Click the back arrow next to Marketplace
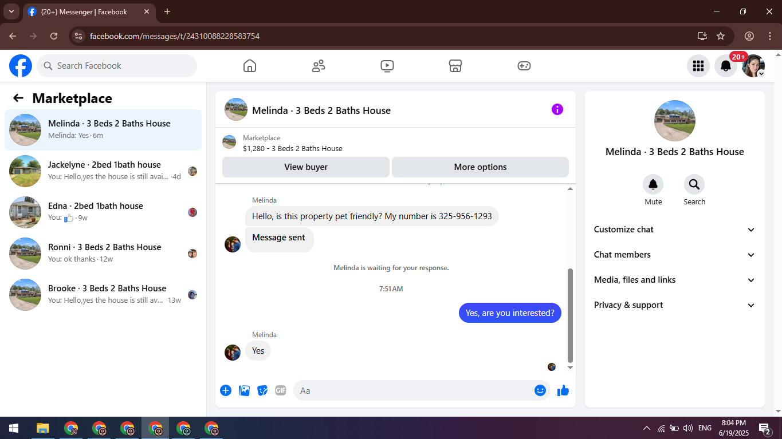This screenshot has width=782, height=439. [x=18, y=98]
